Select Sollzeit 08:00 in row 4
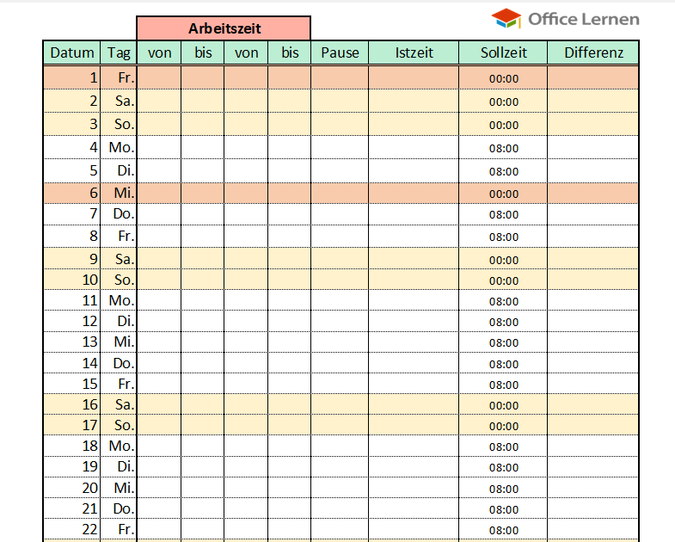 pyautogui.click(x=503, y=148)
